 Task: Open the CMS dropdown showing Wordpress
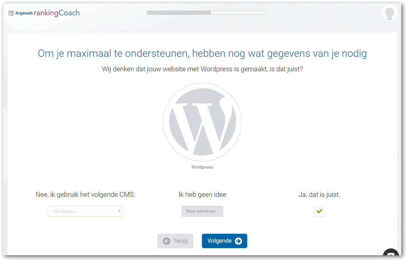[85, 211]
